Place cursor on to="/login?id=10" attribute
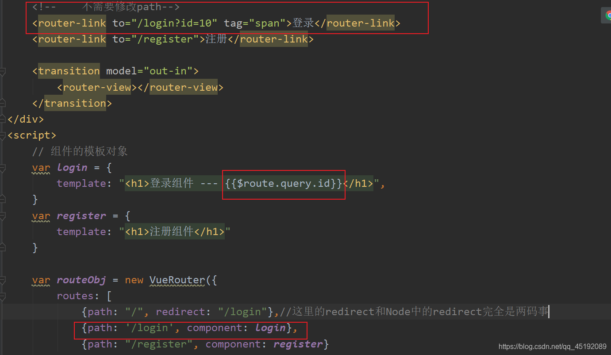Viewport: 611px width, 355px height. click(165, 23)
